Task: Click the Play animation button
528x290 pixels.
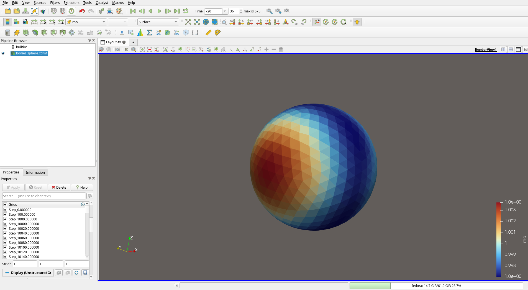Action: coord(159,11)
